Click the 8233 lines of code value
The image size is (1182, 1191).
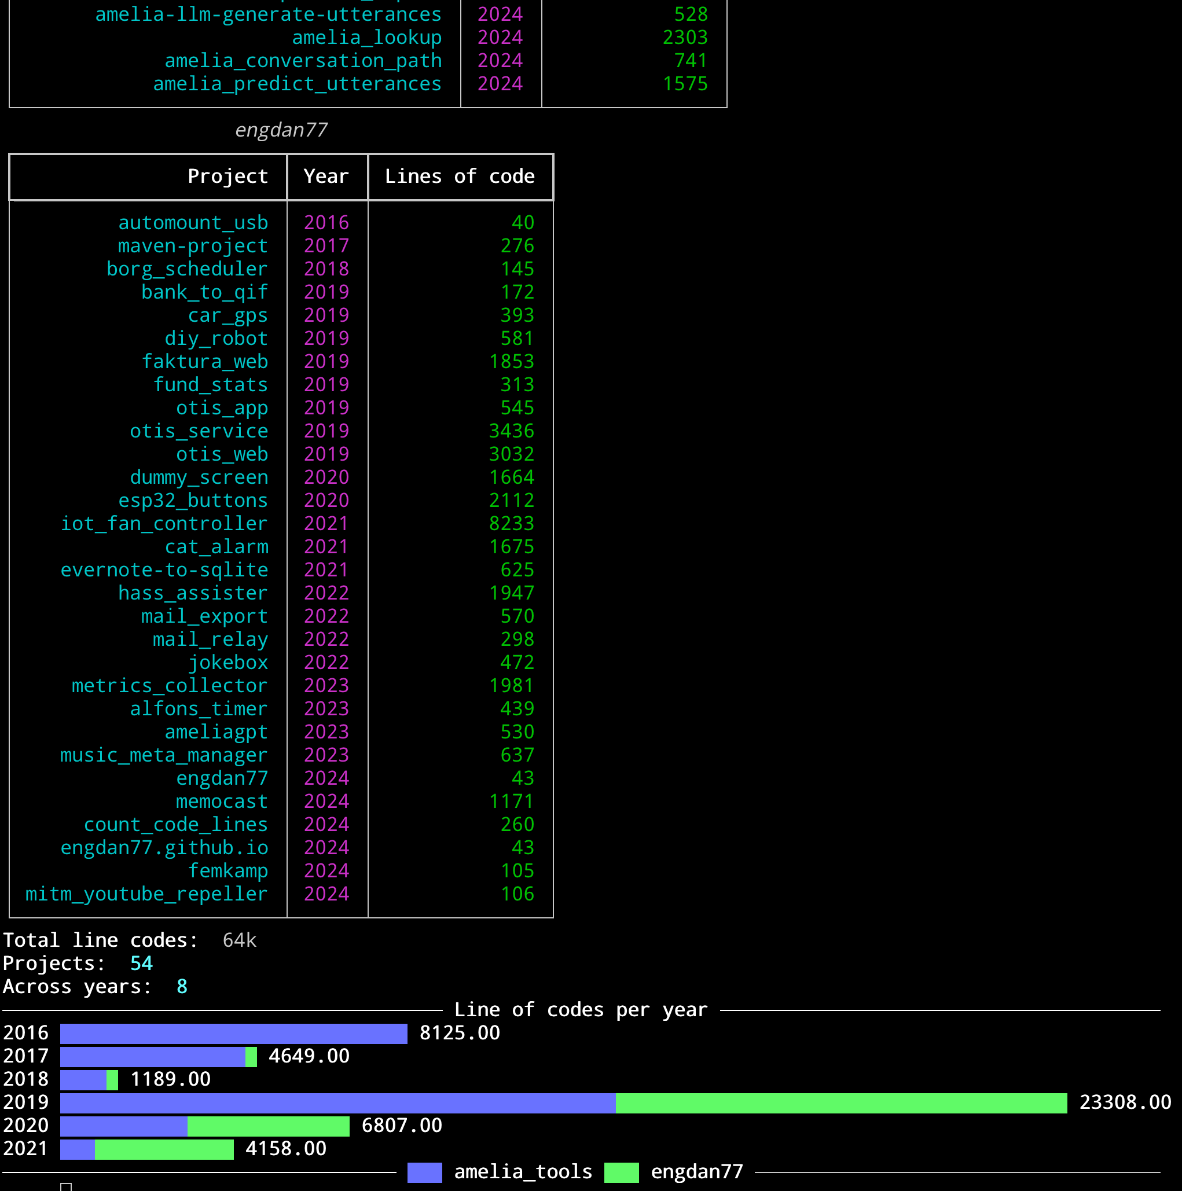[511, 523]
